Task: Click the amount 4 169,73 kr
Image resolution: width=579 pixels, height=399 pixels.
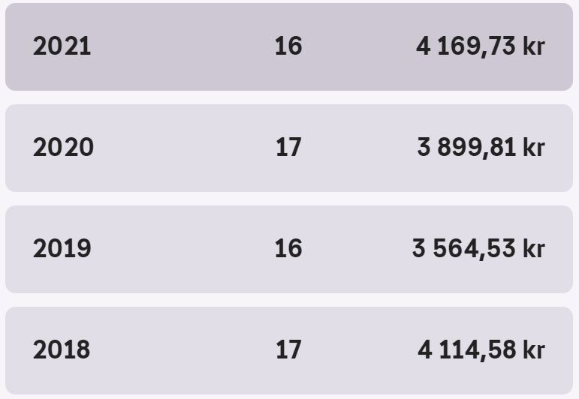Action: point(481,46)
